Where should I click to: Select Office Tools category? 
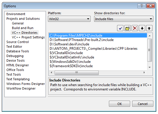click(x=15, y=70)
